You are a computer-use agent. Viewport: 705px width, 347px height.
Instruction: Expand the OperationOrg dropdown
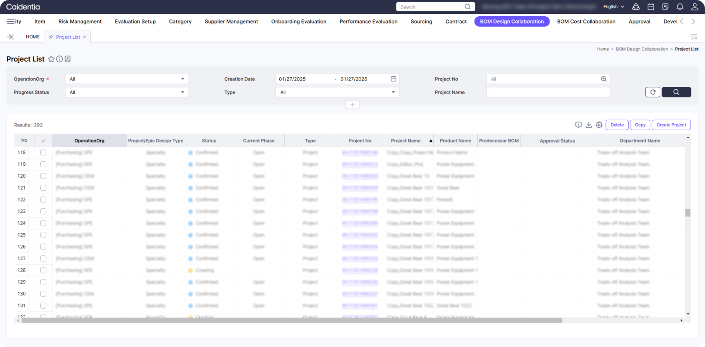point(127,79)
